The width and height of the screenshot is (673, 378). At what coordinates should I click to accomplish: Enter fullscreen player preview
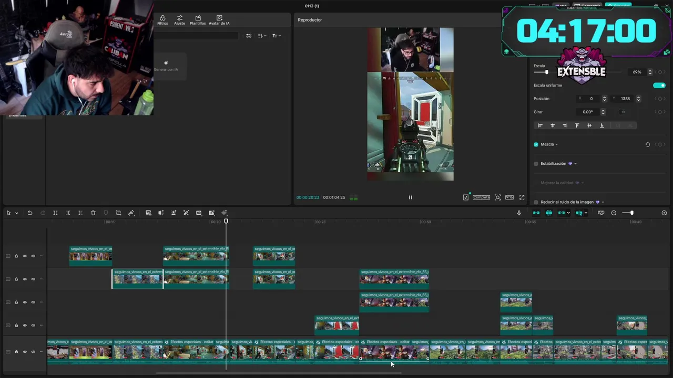tap(522, 197)
